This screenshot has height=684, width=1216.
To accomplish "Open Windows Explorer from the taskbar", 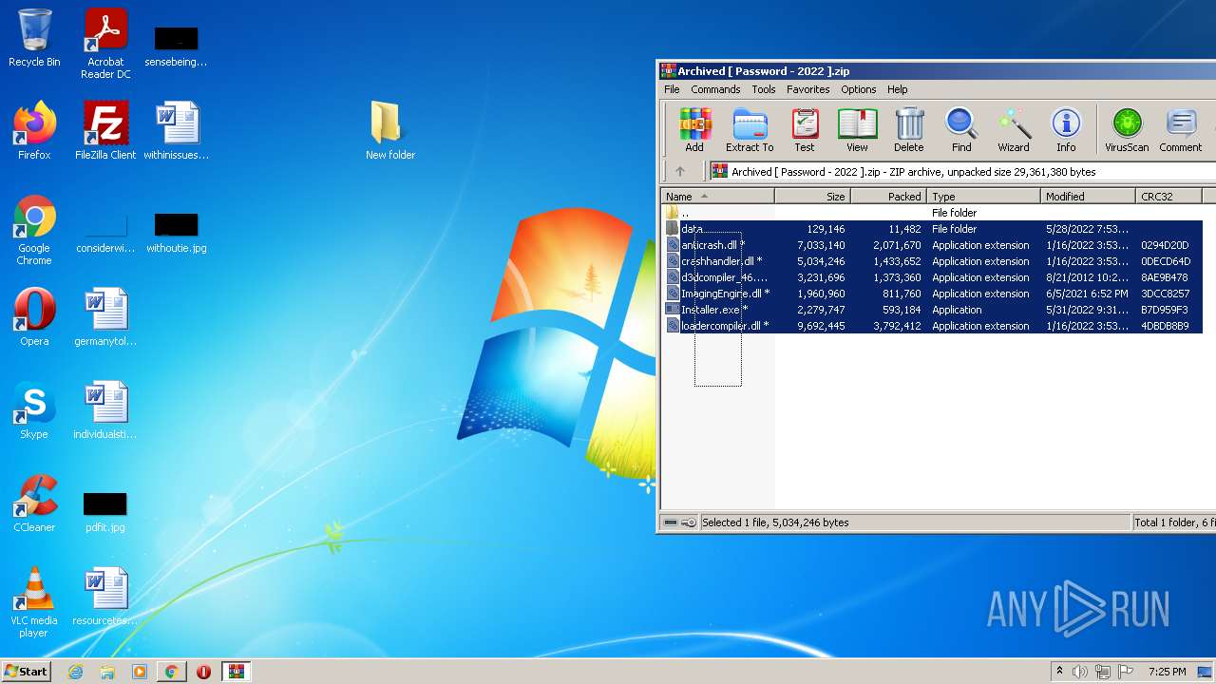I will (107, 672).
